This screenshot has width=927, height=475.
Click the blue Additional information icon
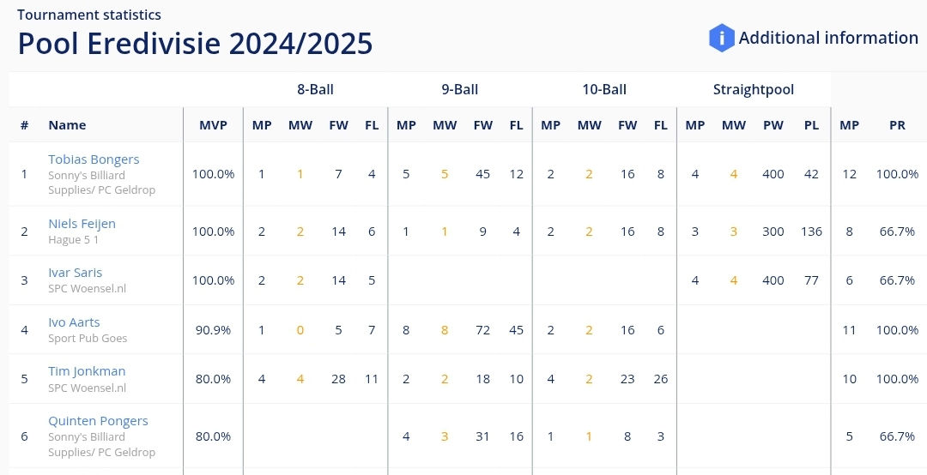[x=721, y=38]
